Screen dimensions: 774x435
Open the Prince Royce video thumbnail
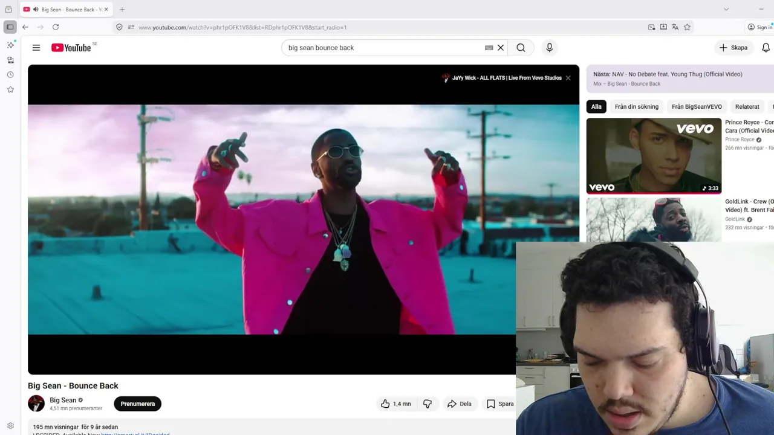coord(654,156)
